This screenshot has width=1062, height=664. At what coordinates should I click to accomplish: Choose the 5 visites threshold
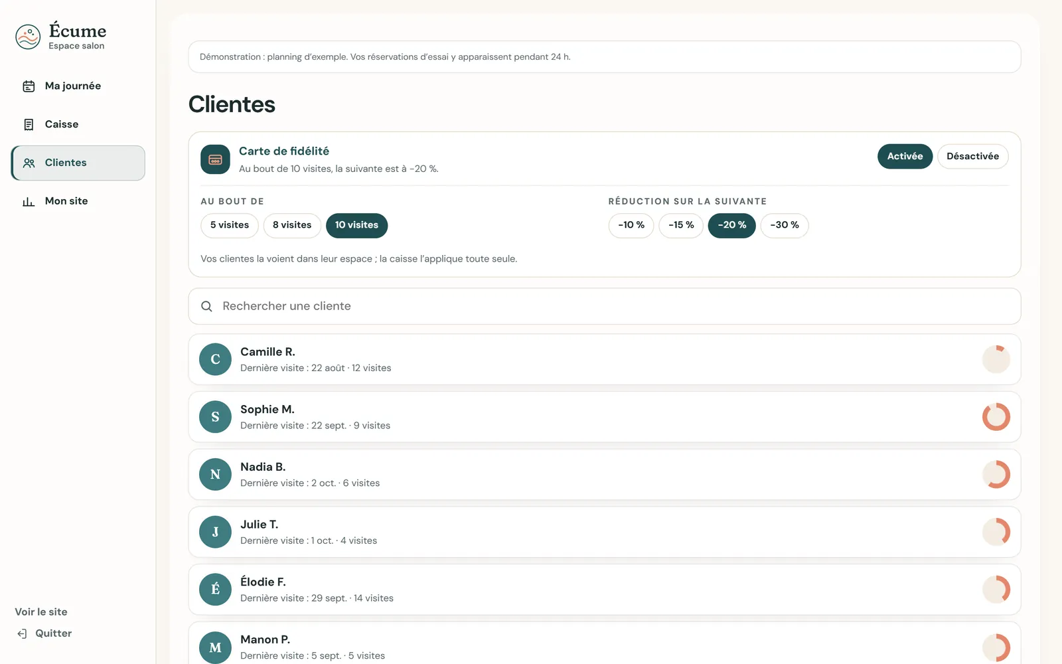click(230, 226)
